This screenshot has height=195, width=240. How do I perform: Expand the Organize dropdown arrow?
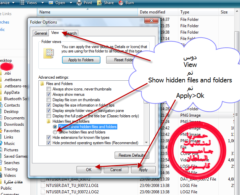13,3
